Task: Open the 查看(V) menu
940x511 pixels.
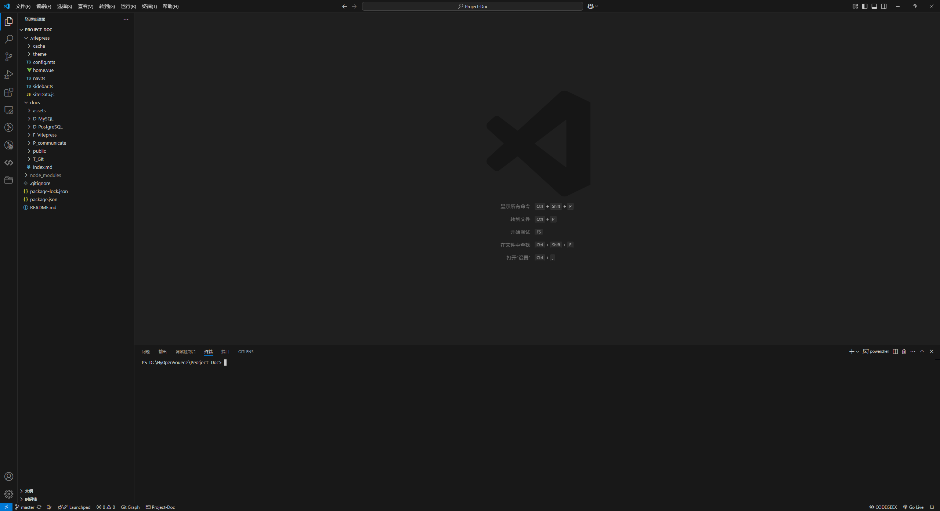Action: (86, 6)
